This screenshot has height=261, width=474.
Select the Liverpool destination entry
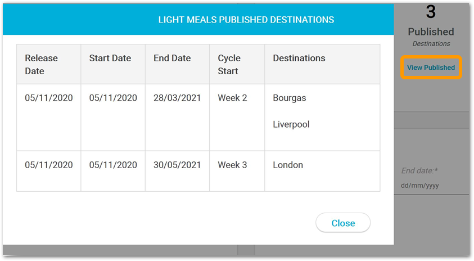click(x=291, y=124)
